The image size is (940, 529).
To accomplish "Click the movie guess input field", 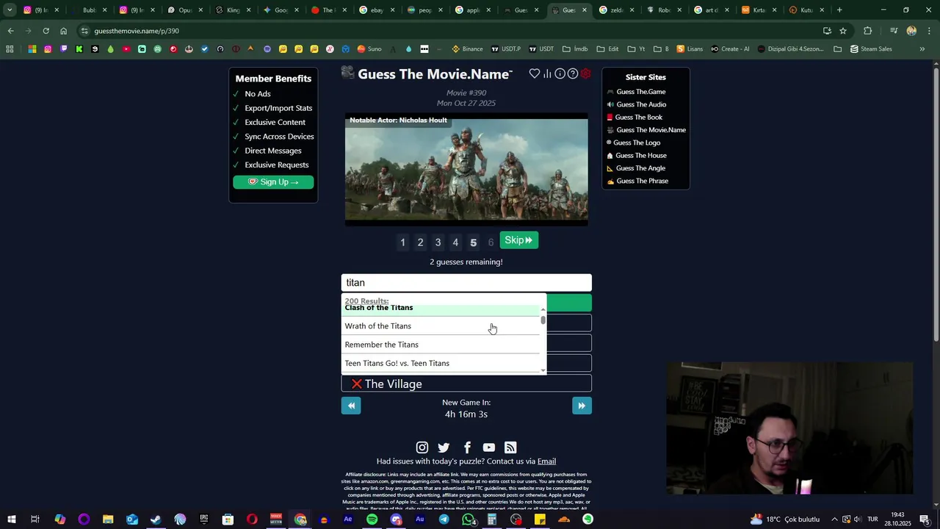I will (466, 283).
